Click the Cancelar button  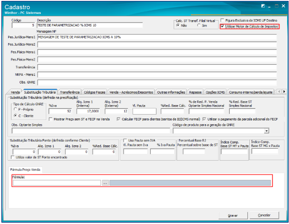[x=264, y=215]
